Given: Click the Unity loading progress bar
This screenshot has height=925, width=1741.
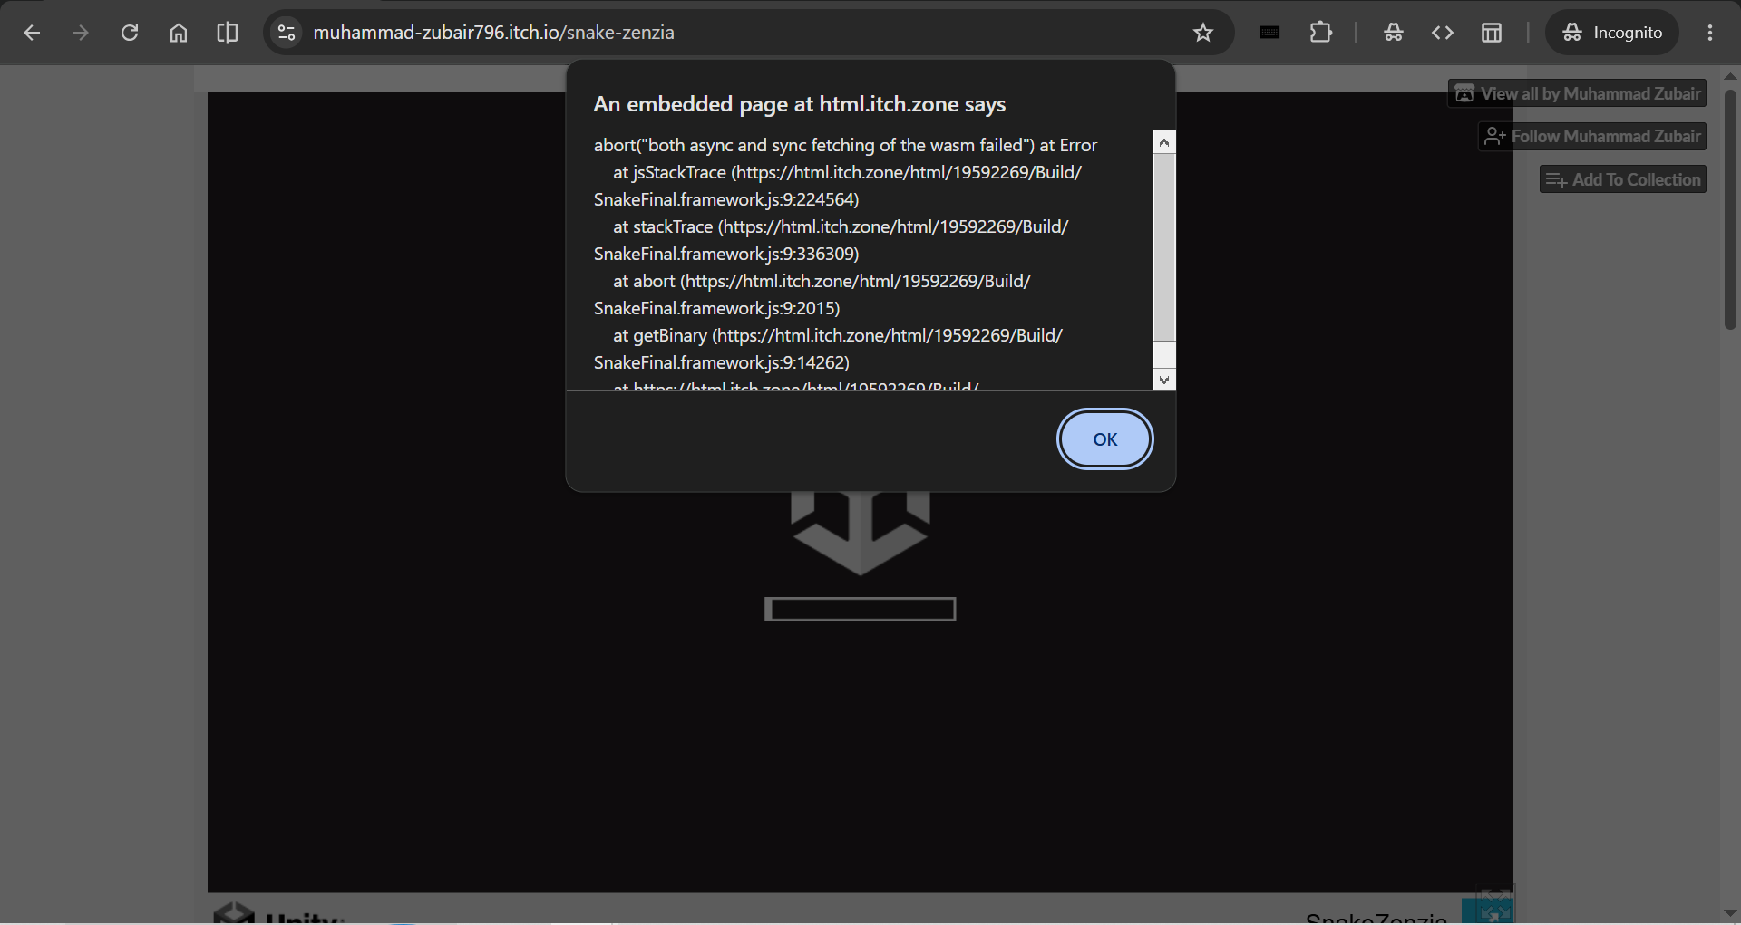Looking at the screenshot, I should point(860,609).
